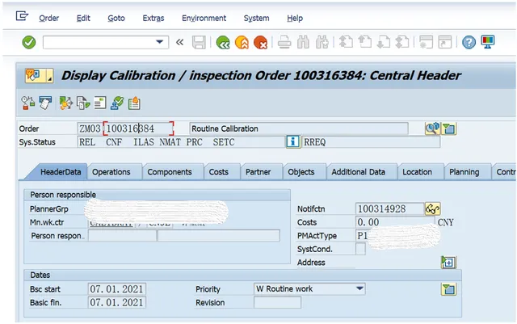Click the Basic fin. date field
Screen dimensions: 517x324
117,302
